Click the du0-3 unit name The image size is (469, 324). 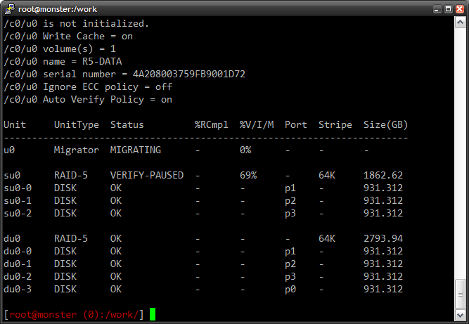[18, 290]
